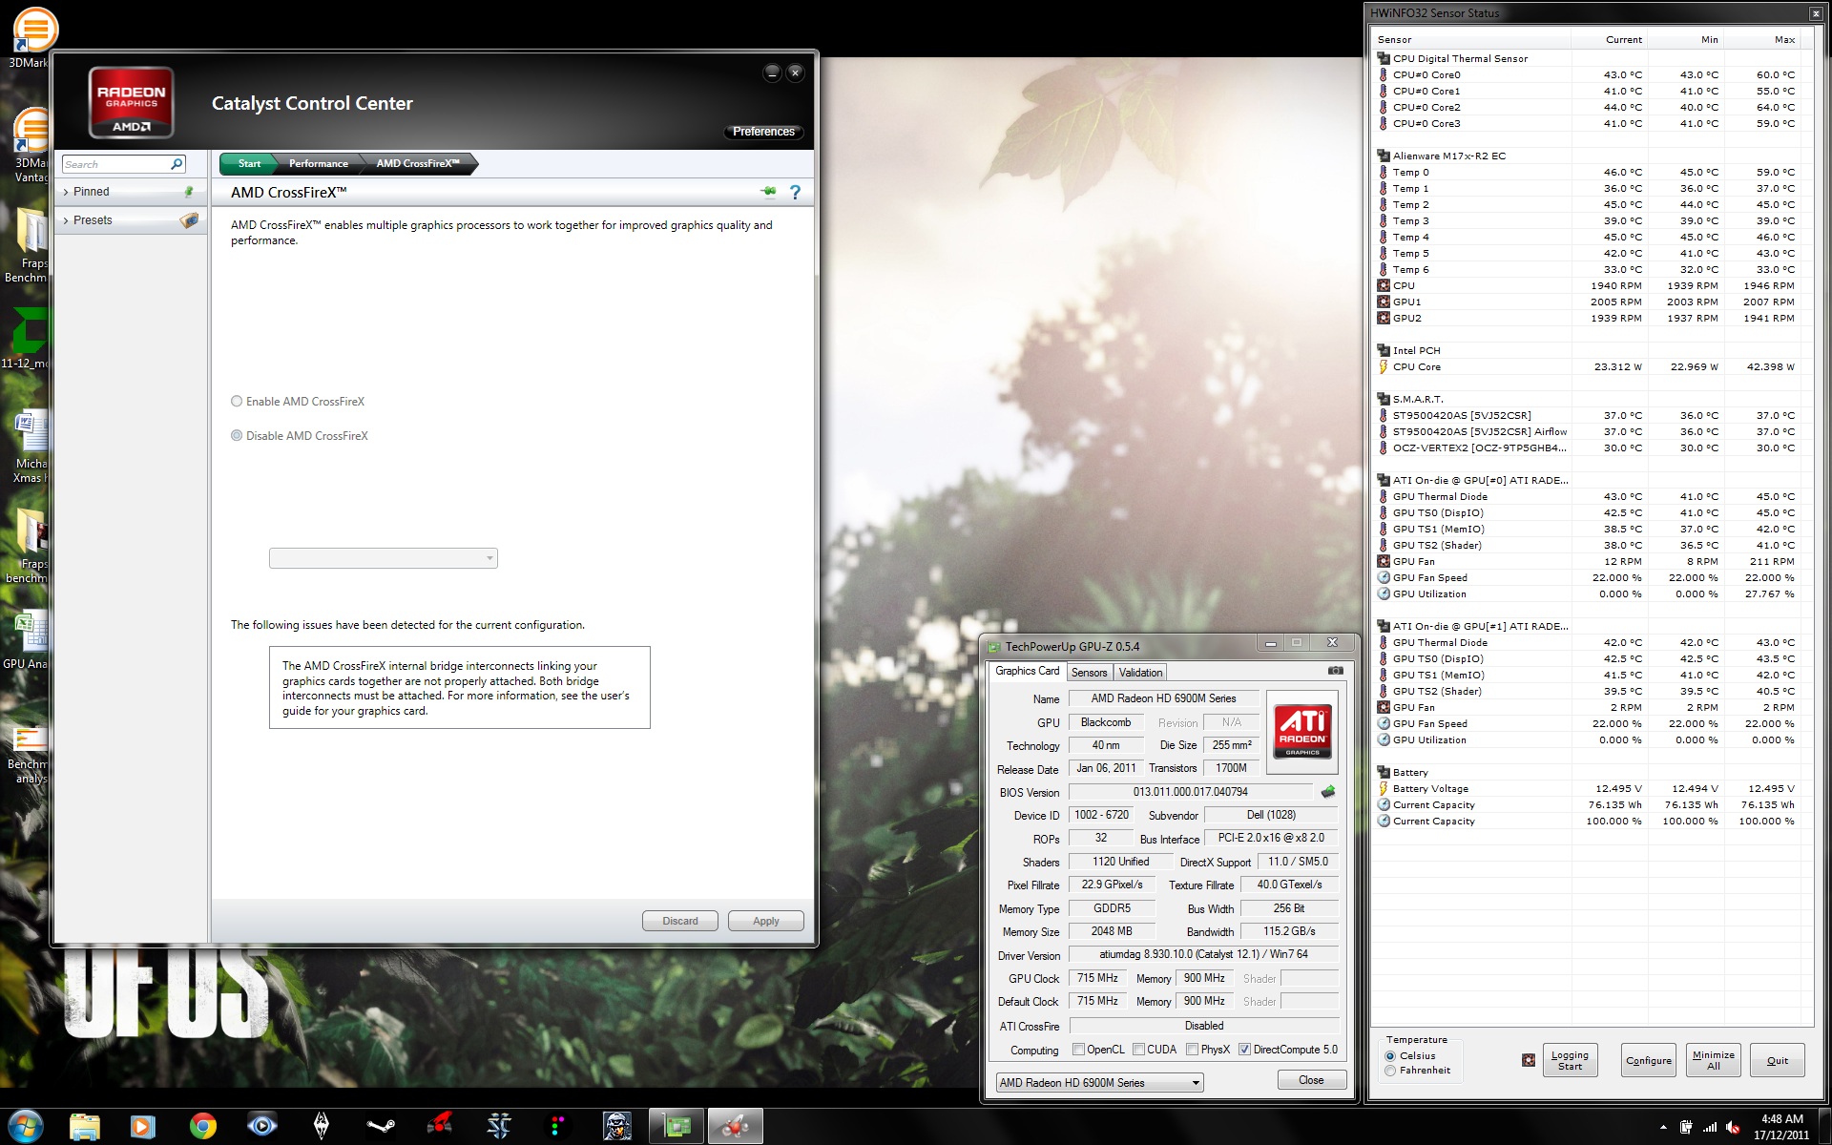Launch Windows Media Player from taskbar
This screenshot has width=1832, height=1145.
click(143, 1126)
